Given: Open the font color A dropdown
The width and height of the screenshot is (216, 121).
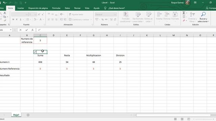Looking at the screenshot, I should (43, 19).
